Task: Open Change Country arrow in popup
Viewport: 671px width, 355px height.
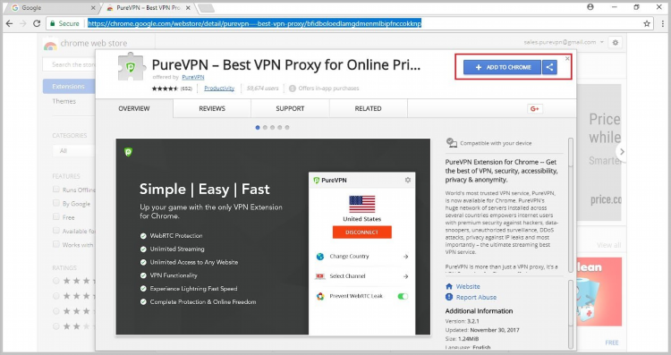Action: (x=405, y=257)
